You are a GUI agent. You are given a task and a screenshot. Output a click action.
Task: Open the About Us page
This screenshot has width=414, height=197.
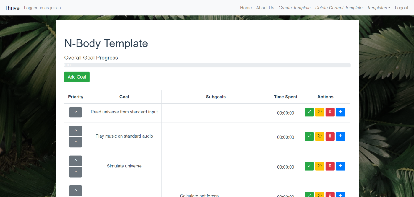[265, 8]
